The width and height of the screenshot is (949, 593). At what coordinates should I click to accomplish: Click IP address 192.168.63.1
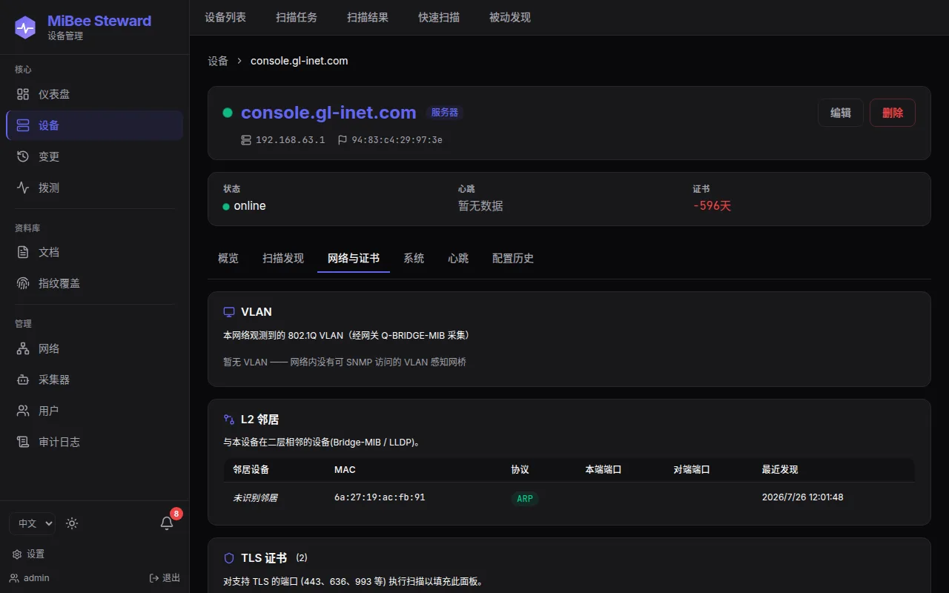coord(291,139)
